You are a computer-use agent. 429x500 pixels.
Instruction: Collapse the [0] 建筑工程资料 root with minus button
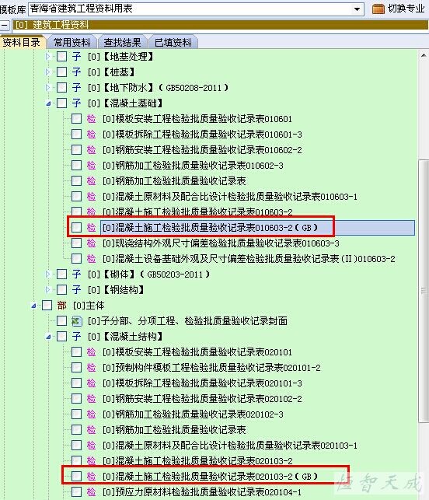point(5,25)
